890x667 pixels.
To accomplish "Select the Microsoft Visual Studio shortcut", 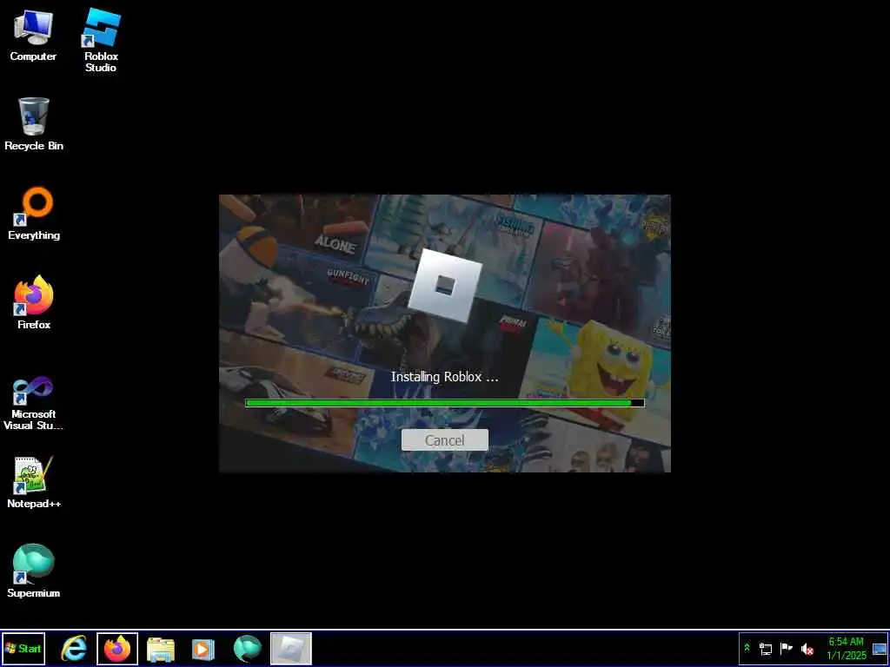I will tap(34, 403).
